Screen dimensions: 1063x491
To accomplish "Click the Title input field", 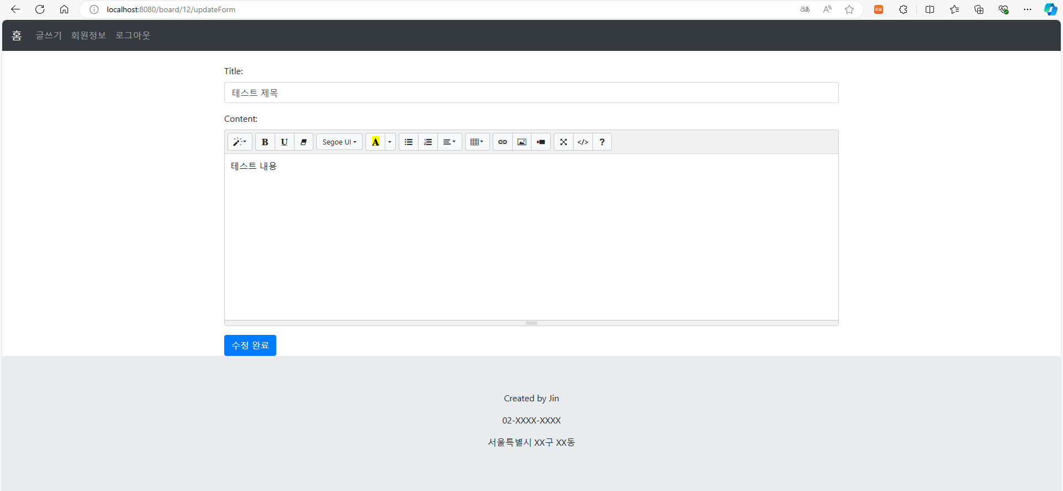I will click(x=531, y=92).
